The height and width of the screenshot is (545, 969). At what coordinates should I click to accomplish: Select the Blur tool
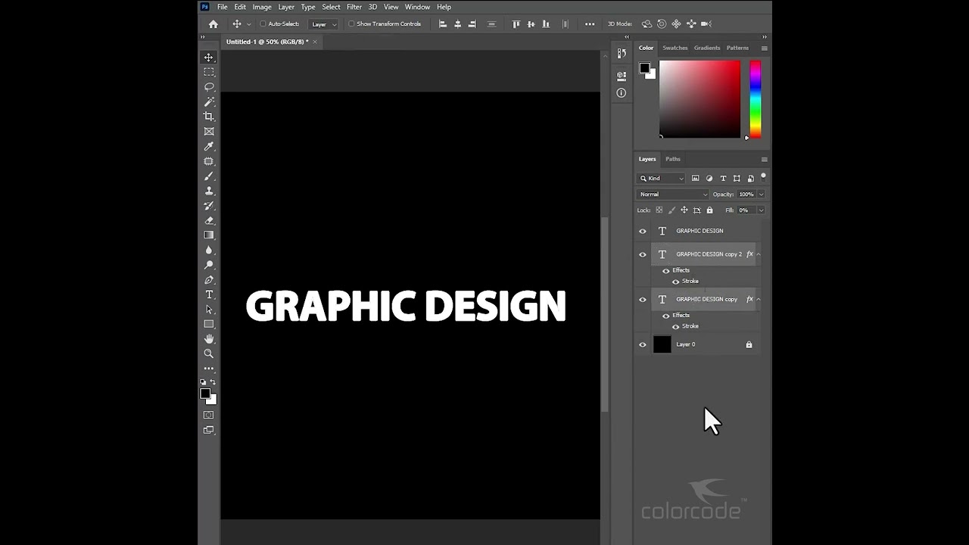[209, 250]
